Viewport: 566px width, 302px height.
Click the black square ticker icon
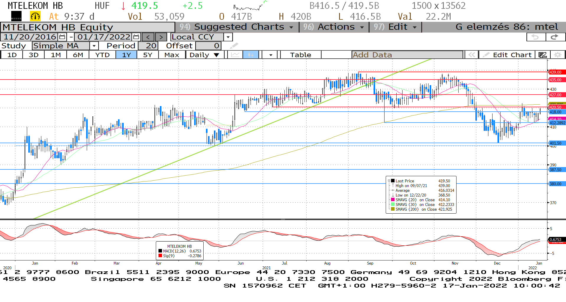click(16, 16)
